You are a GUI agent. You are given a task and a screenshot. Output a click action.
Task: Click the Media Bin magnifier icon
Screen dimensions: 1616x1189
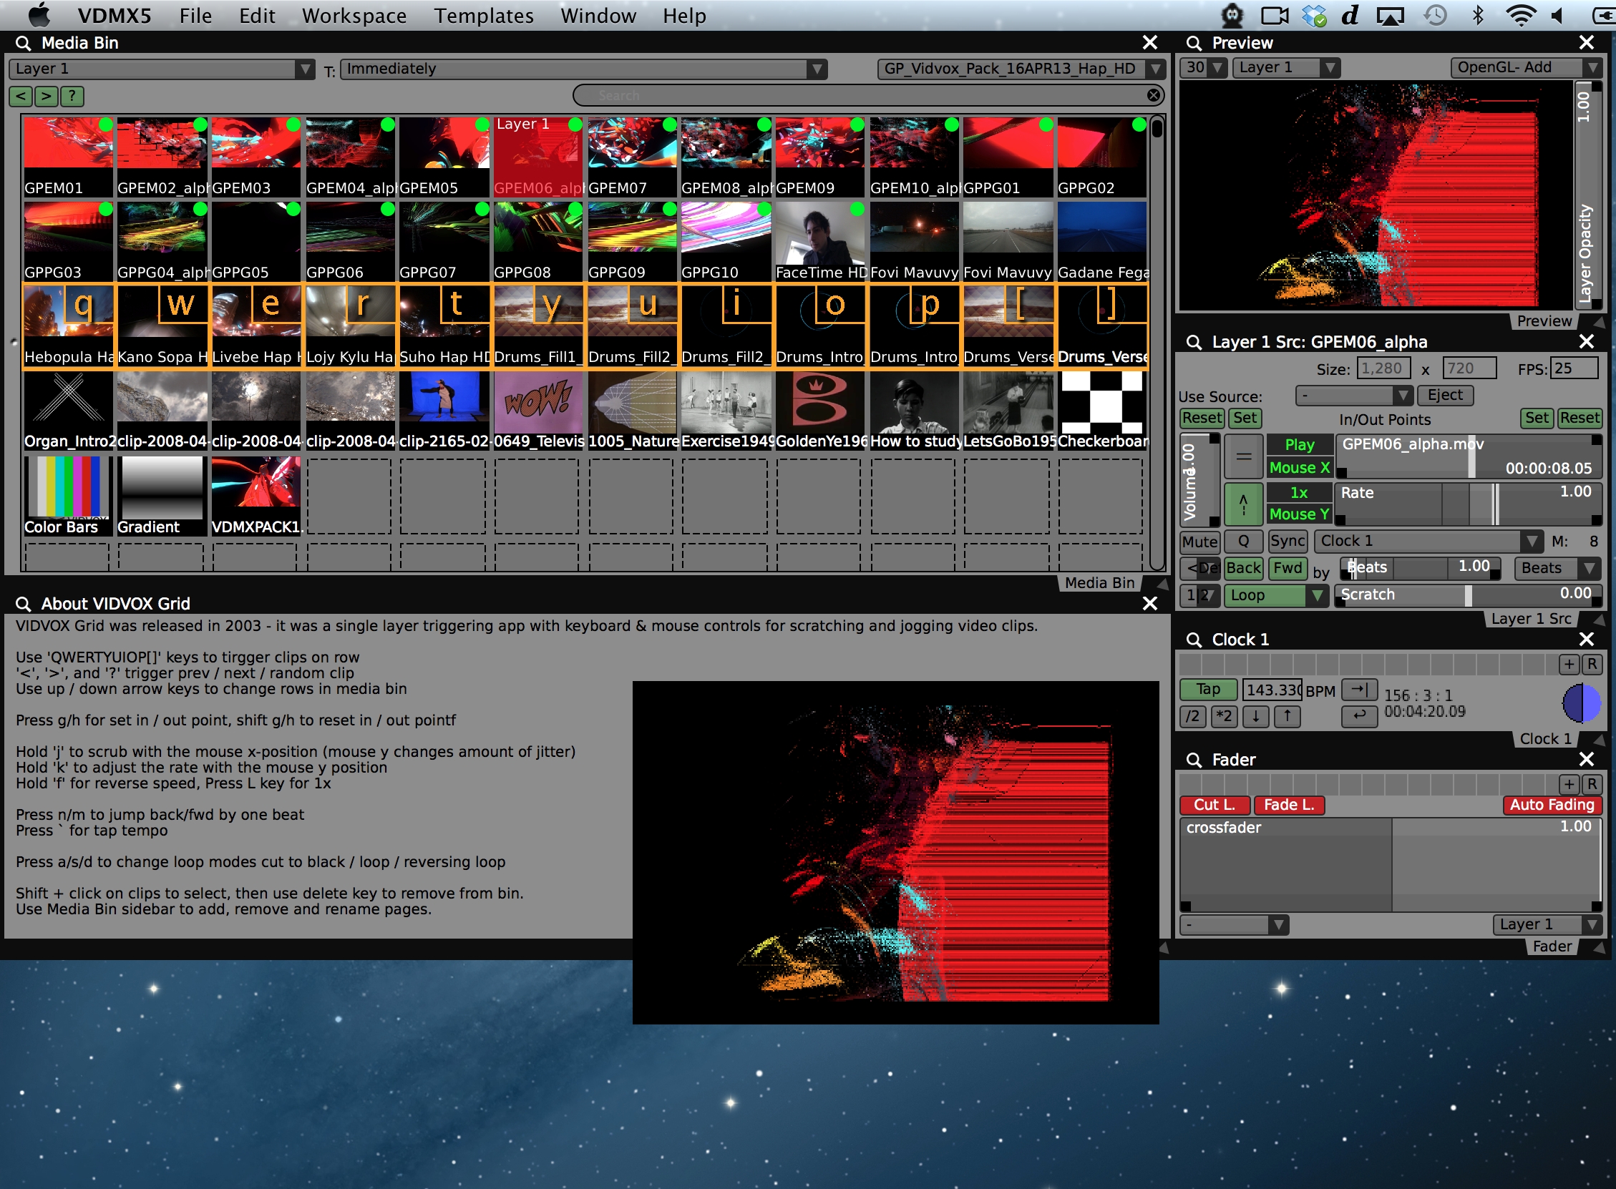coord(23,43)
